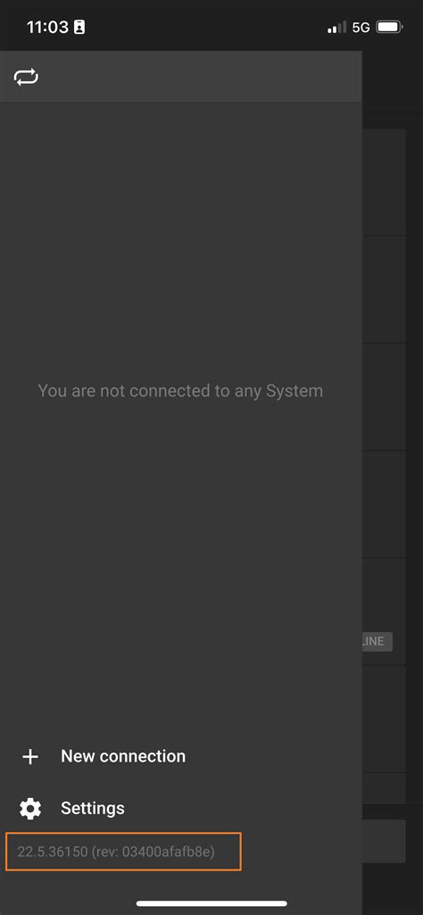
Task: Tap the dimmed tile directly below the OFFLINE tile
Action: pos(384,719)
